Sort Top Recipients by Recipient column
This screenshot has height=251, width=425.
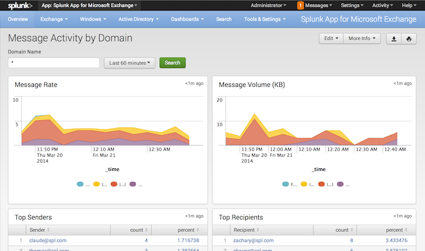[x=246, y=230]
